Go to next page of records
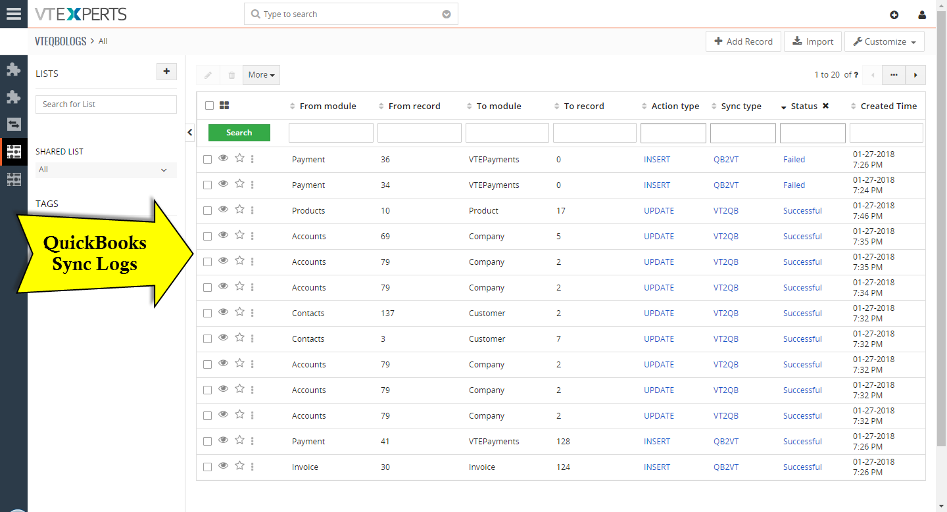 (915, 75)
